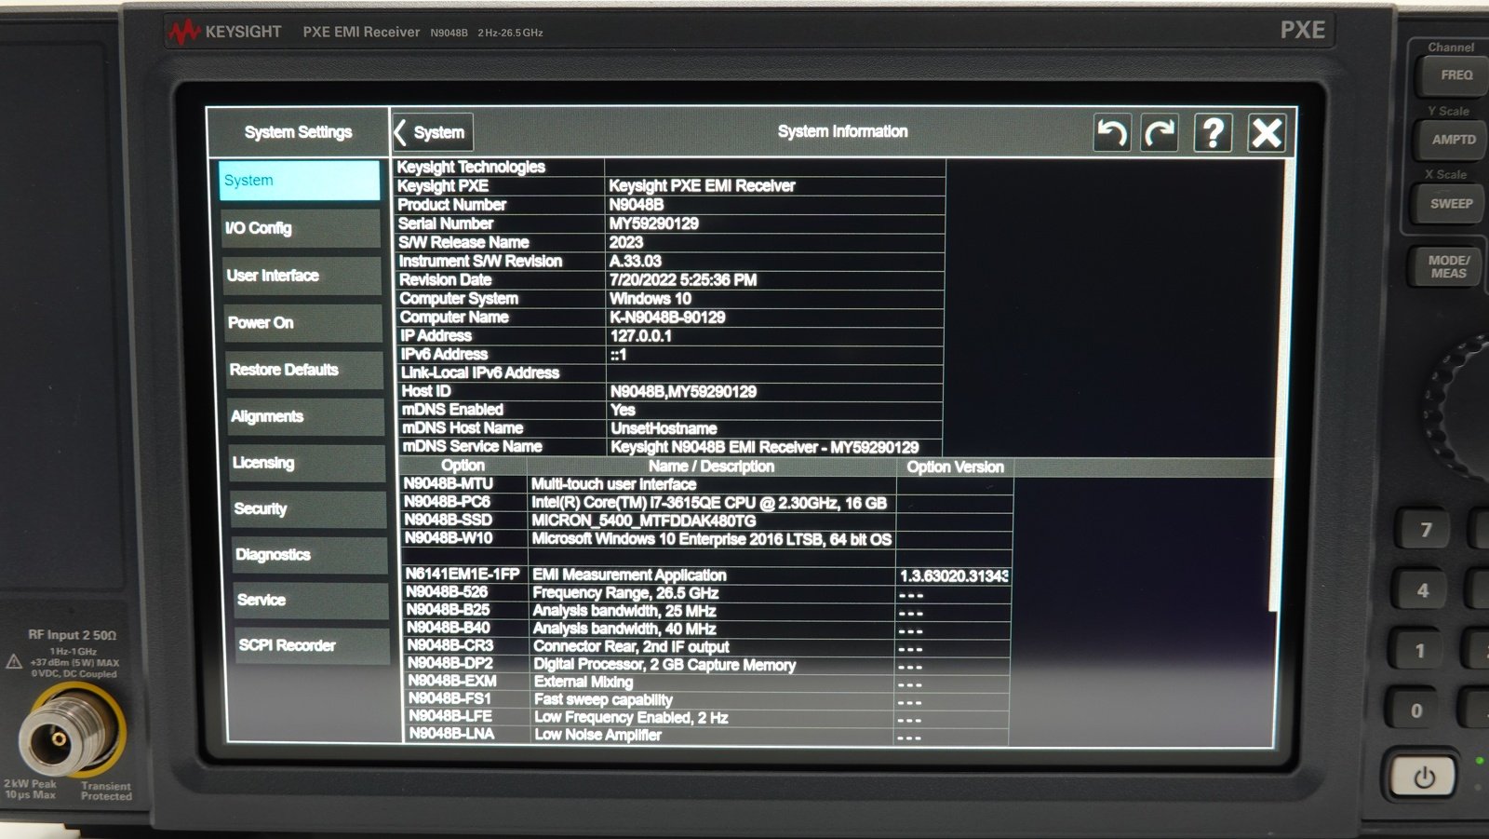Open the Power On settings tab
This screenshot has width=1489, height=839.
303,323
